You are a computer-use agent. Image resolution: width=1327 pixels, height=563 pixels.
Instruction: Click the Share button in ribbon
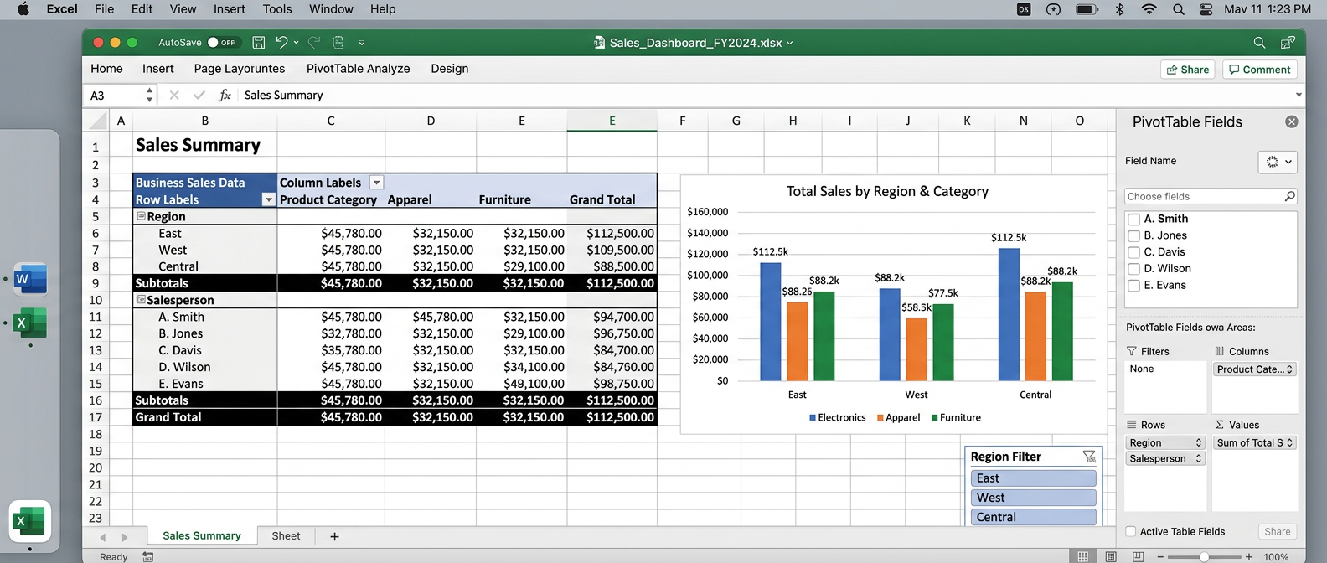1188,70
